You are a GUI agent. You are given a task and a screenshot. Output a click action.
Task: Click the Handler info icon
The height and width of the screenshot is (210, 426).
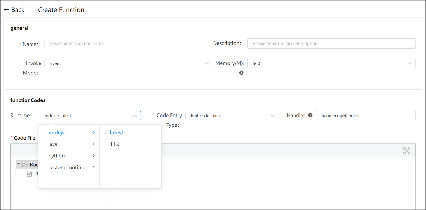tap(310, 115)
